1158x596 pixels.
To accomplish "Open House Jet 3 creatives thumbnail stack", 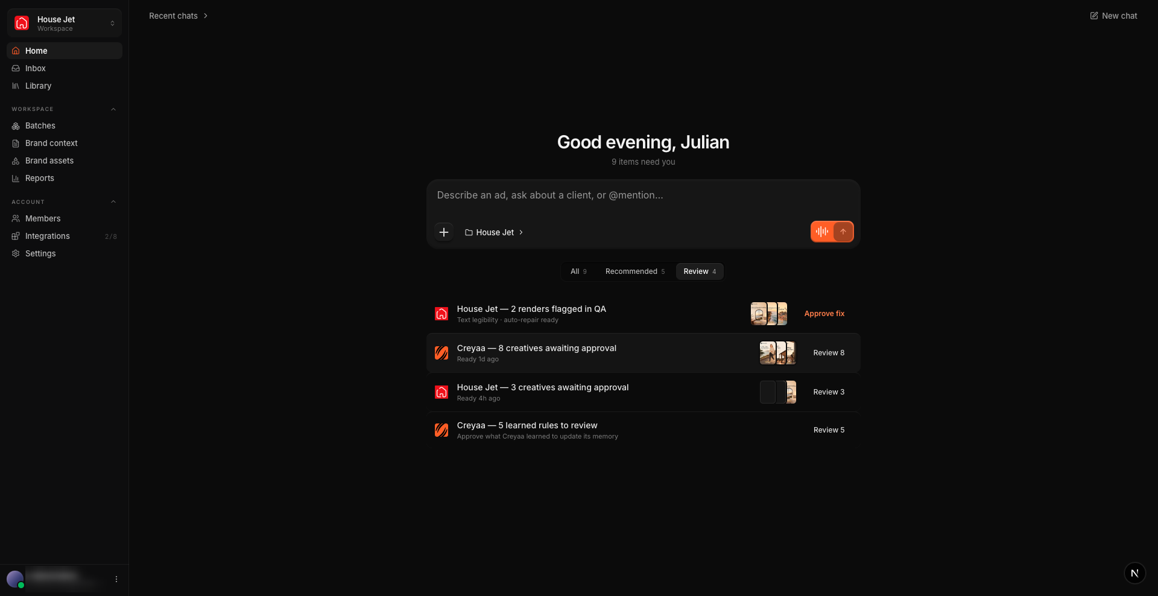I will [x=777, y=392].
